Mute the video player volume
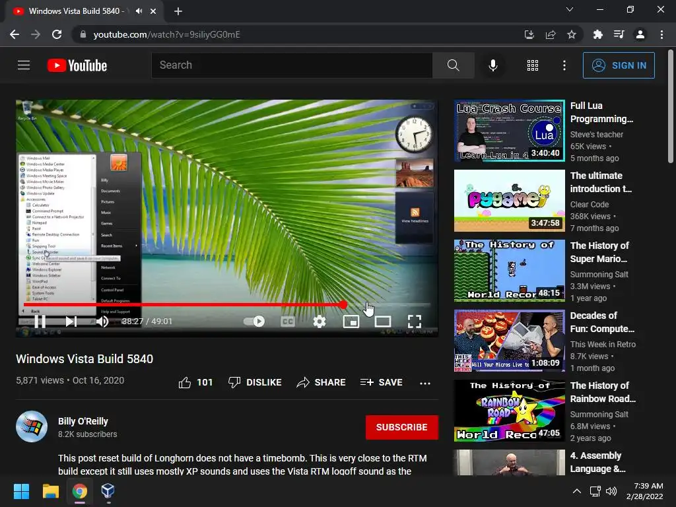Screen dimensions: 676x507 pyautogui.click(x=102, y=321)
